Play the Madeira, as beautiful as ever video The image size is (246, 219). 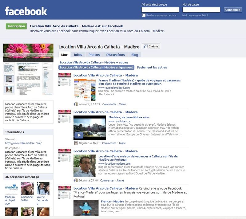coord(79,135)
